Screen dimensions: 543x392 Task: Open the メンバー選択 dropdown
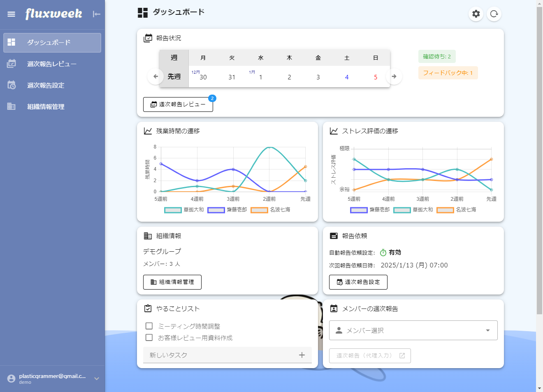click(x=413, y=330)
